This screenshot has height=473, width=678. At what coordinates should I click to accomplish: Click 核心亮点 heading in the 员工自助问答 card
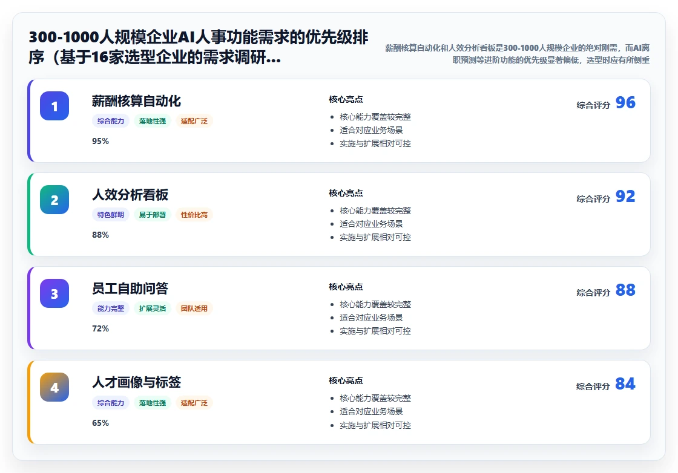[x=346, y=287]
